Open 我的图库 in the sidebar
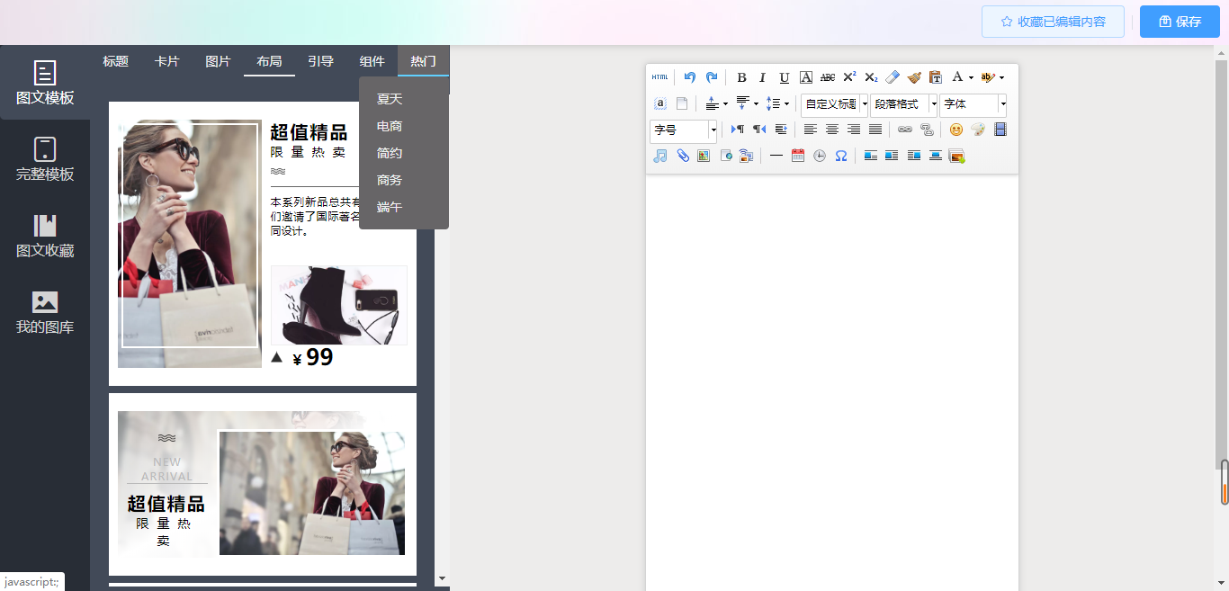Screen dimensions: 1229x591 pos(45,312)
